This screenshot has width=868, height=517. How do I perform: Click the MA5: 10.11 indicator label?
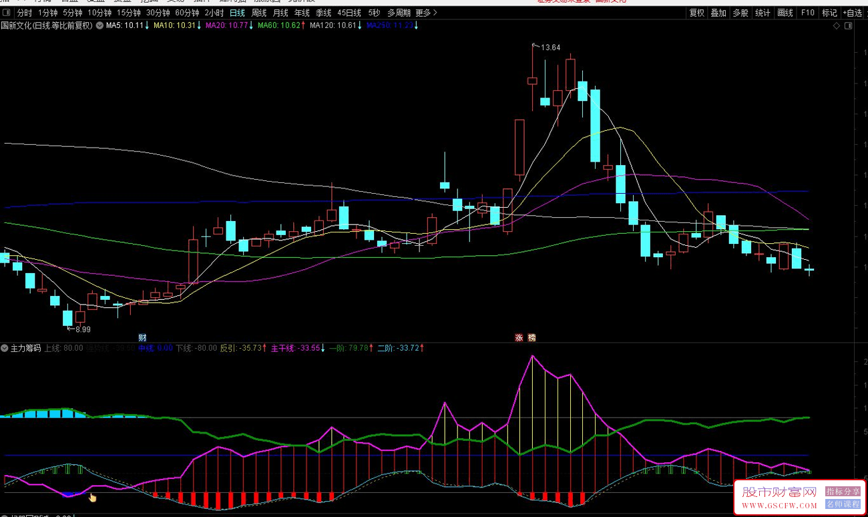128,25
